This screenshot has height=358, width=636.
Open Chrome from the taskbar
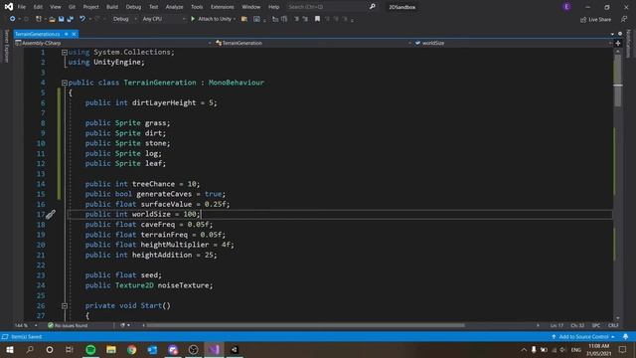pyautogui.click(x=132, y=349)
